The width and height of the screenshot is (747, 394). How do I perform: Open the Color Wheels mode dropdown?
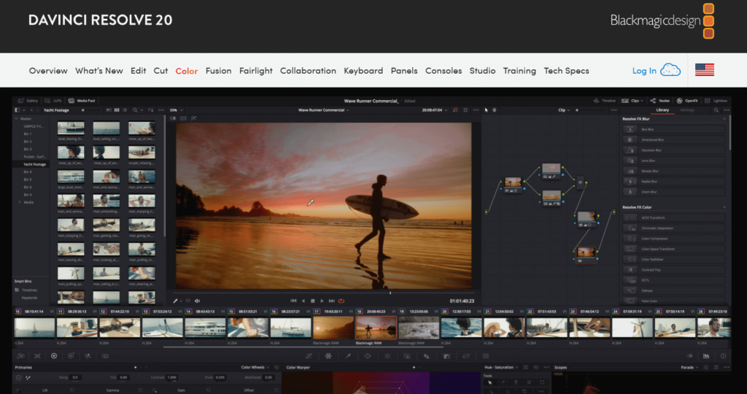click(255, 367)
